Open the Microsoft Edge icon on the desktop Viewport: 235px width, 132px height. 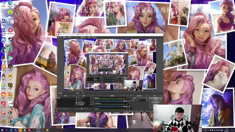point(10,3)
